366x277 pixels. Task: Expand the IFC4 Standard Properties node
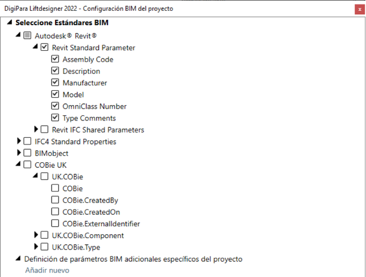(x=19, y=141)
